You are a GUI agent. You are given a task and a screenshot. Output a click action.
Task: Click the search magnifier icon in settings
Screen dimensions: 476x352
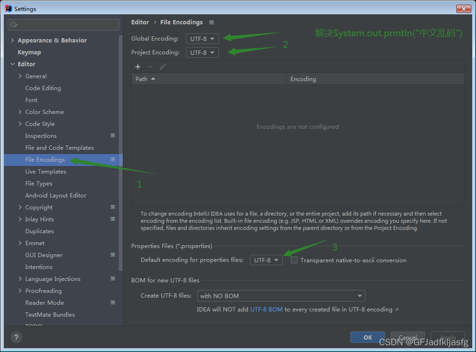(x=14, y=25)
